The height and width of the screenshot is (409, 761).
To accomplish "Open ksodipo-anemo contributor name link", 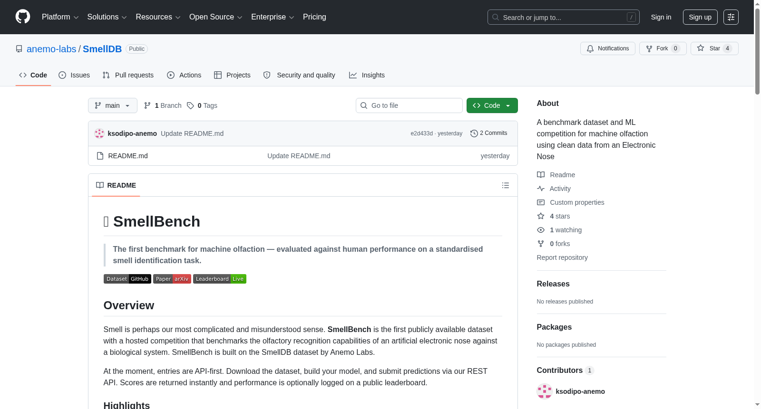I will point(580,391).
